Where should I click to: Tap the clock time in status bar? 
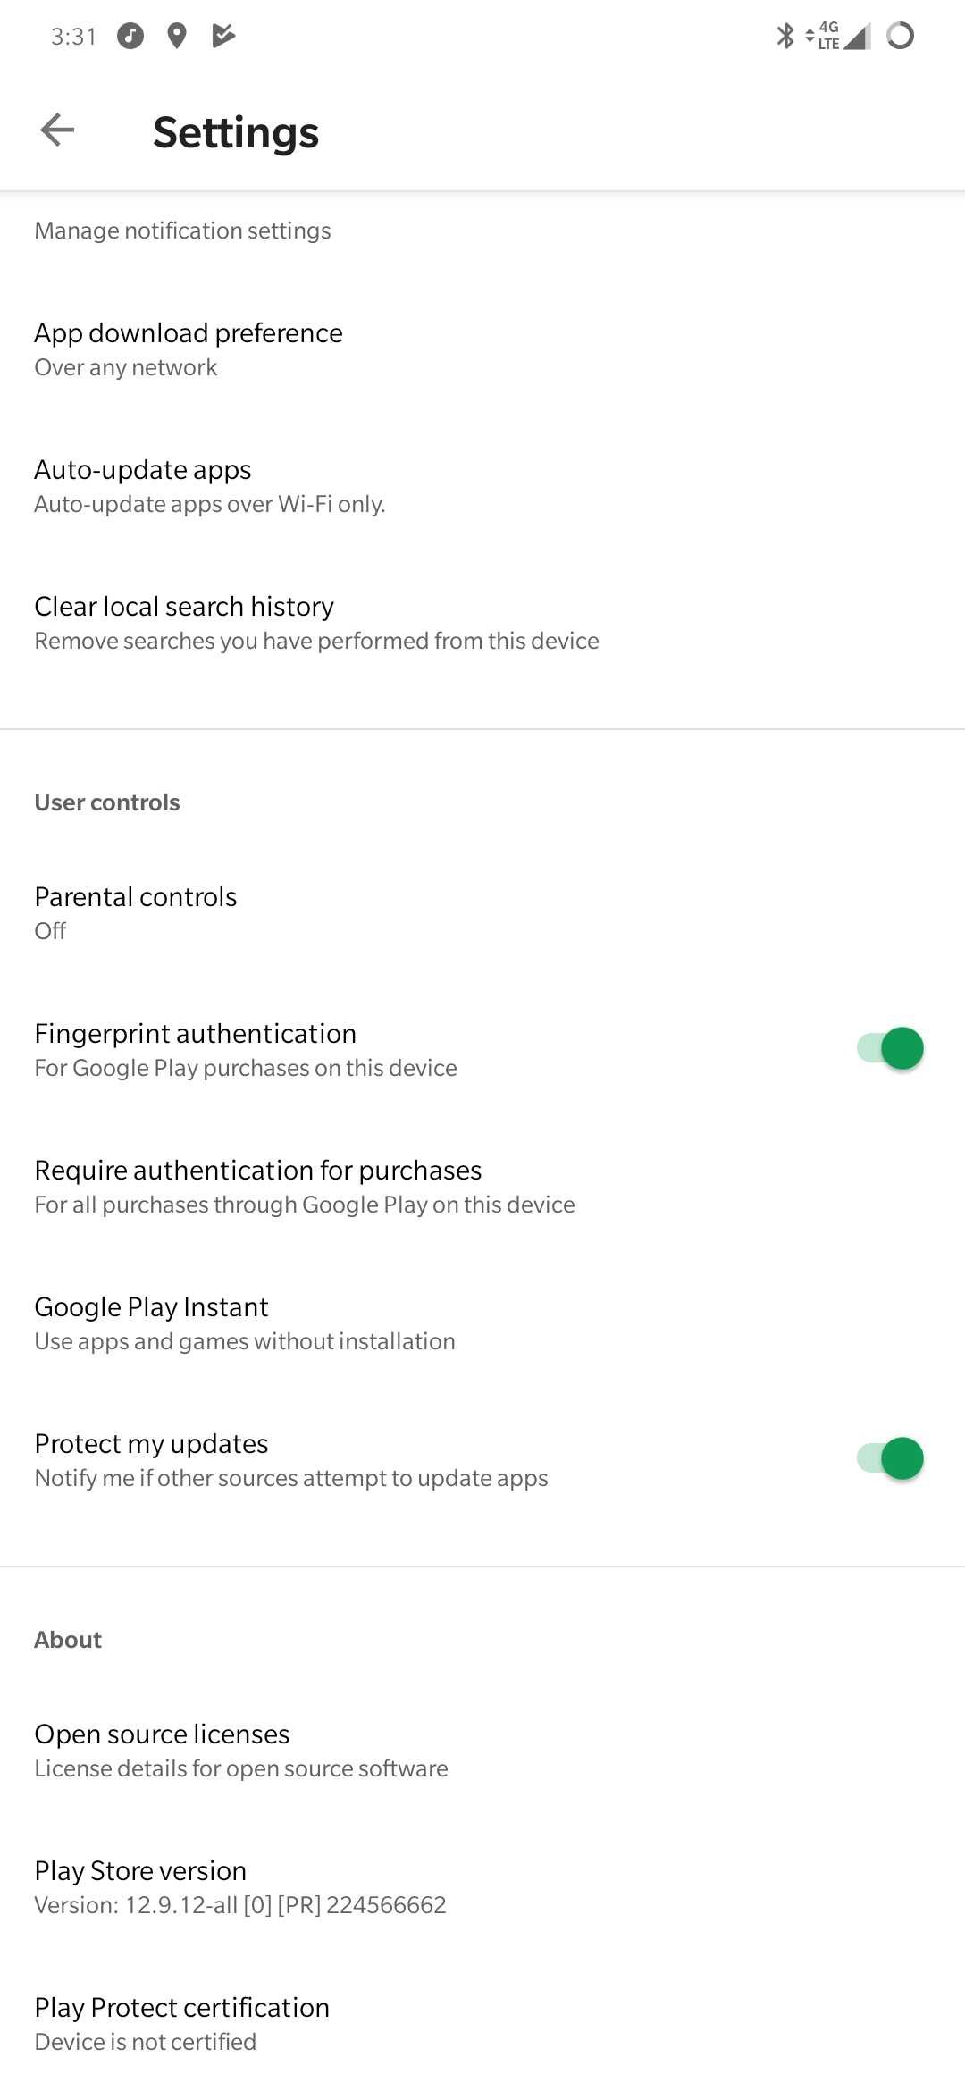pos(73,37)
